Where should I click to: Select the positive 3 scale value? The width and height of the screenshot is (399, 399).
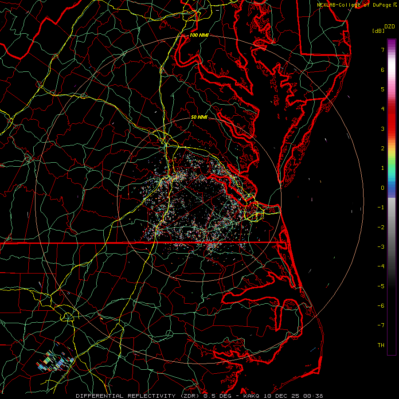tap(383, 129)
